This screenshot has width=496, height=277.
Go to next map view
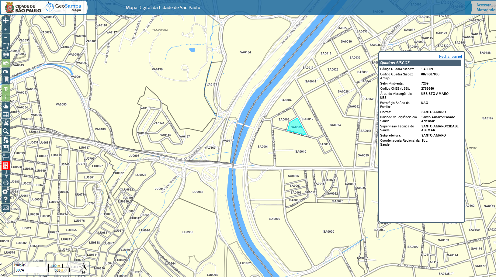pyautogui.click(x=6, y=72)
